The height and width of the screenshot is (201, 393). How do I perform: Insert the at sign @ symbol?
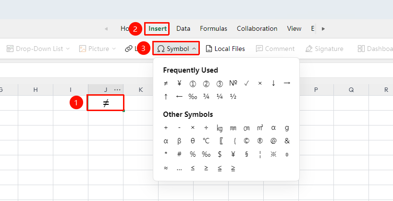[273, 141]
